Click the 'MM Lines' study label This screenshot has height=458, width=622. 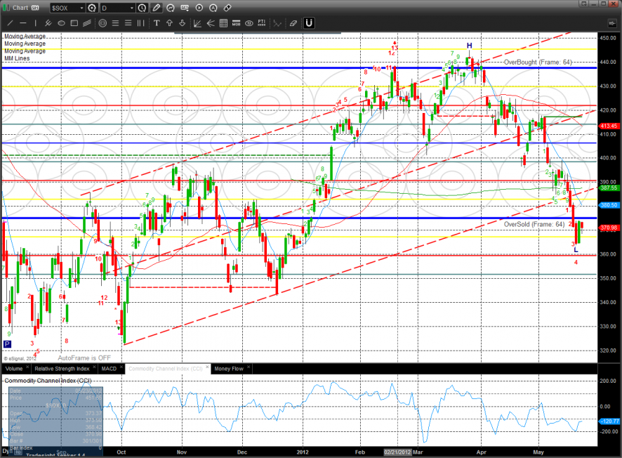pos(17,58)
